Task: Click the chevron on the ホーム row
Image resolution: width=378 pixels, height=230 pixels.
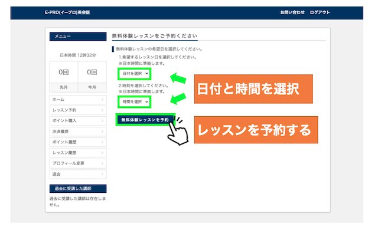Action: [x=102, y=99]
